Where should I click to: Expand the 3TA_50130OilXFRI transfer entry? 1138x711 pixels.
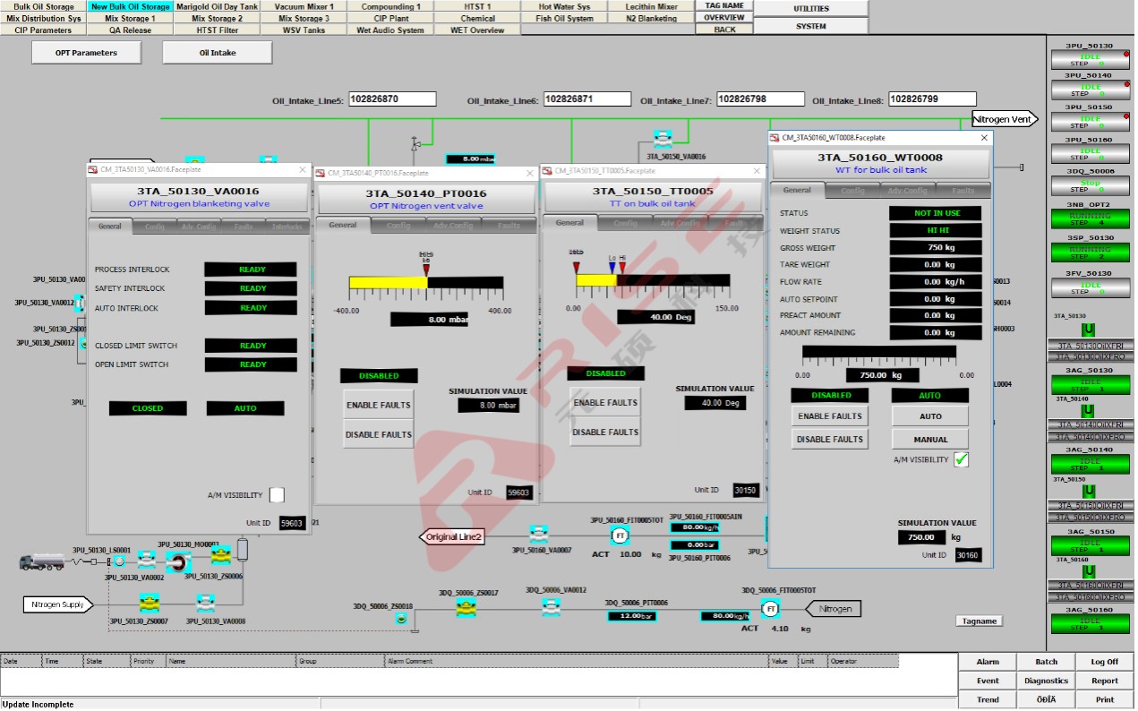coord(1089,346)
